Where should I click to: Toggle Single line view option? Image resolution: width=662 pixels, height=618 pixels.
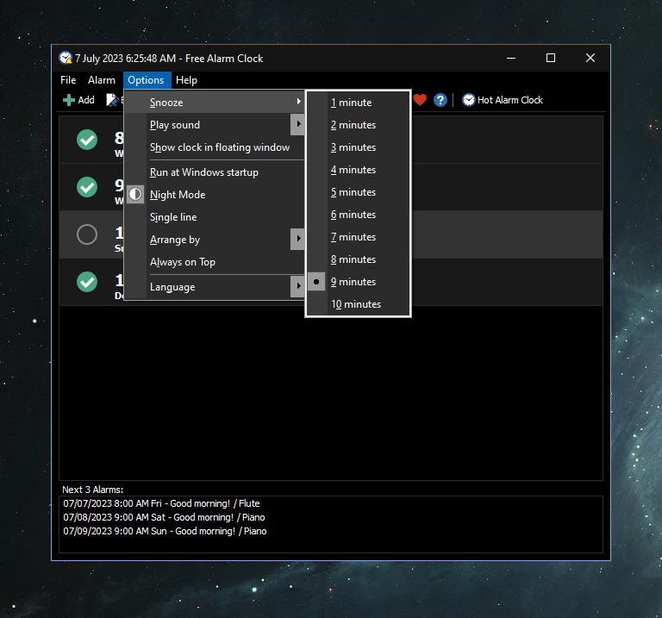click(215, 217)
